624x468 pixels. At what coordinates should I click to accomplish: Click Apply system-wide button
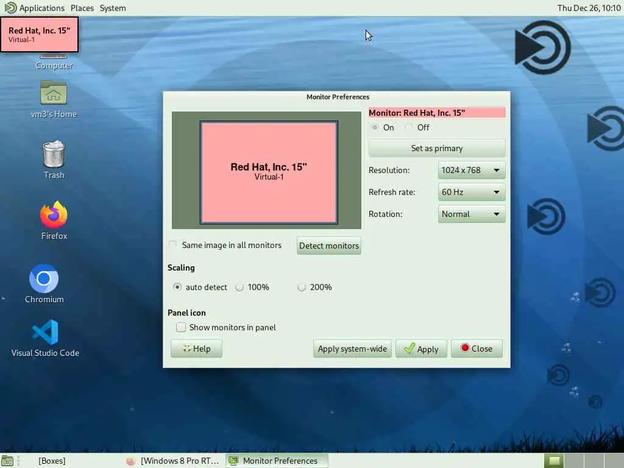352,349
